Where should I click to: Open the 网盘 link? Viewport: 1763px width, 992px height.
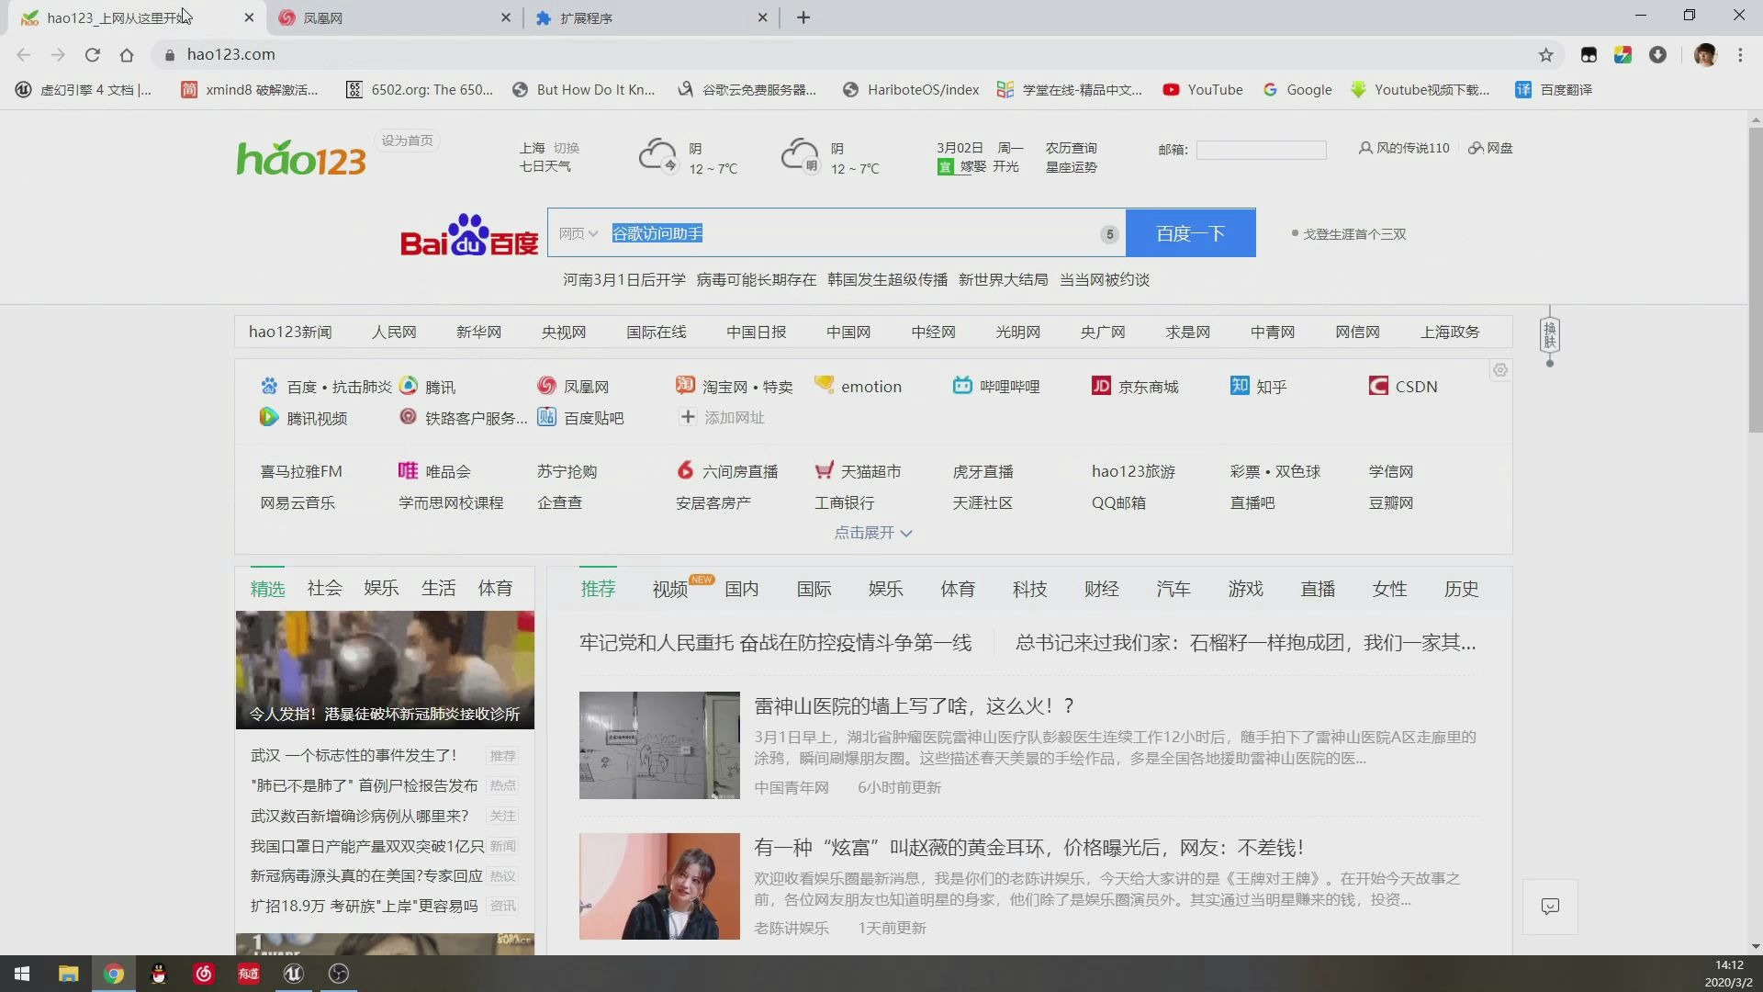1490,148
